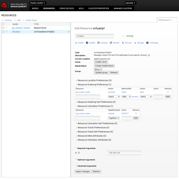The height and width of the screenshot is (179, 179).
Task: Expand Resource Meta Attributes
Action: point(91,136)
